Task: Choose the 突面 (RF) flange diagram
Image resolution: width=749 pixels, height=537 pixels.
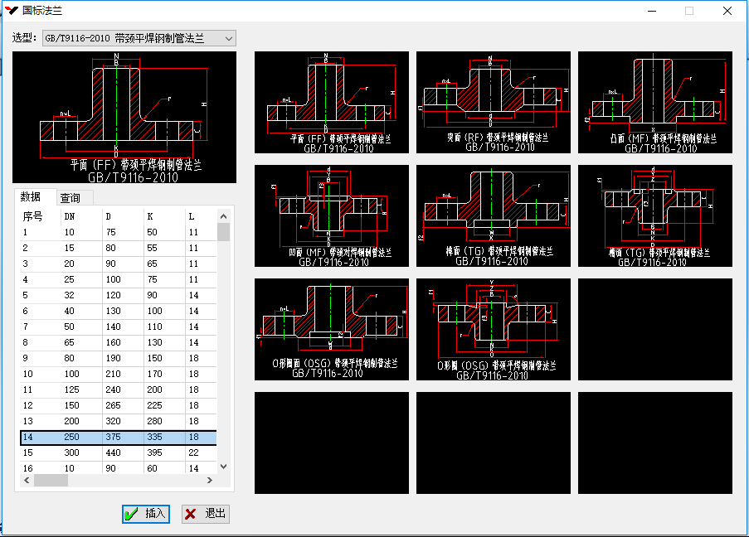Action: [x=494, y=103]
